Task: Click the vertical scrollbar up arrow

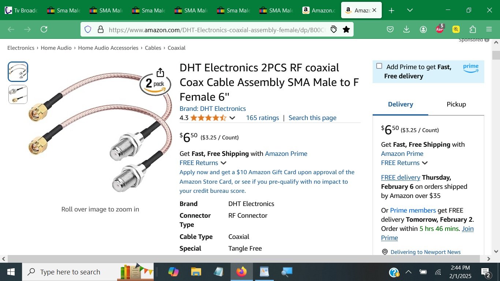Action: (496, 42)
